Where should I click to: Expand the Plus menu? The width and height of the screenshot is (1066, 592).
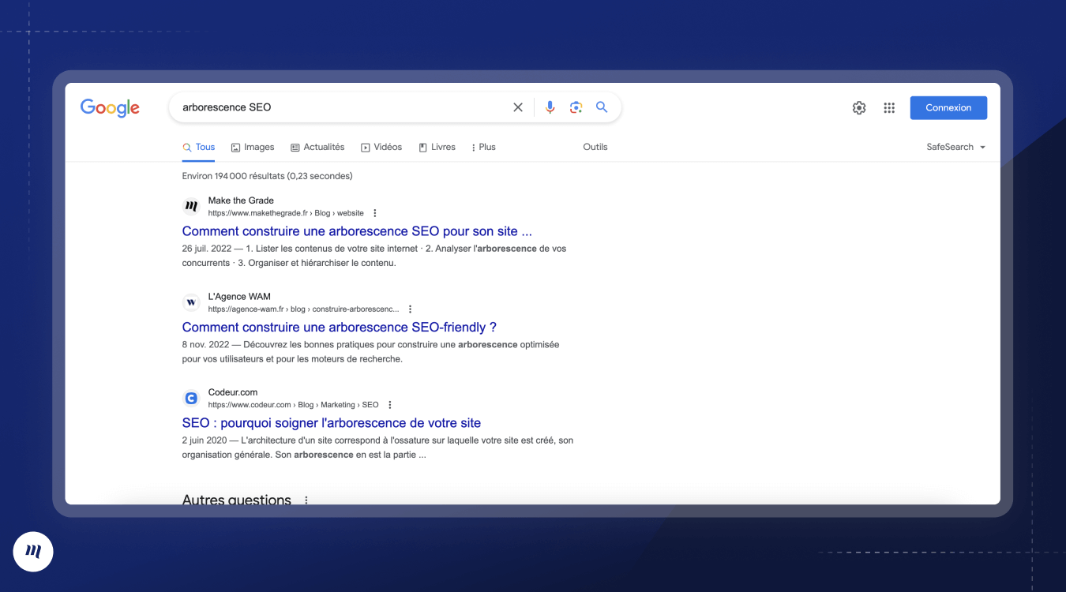(483, 147)
